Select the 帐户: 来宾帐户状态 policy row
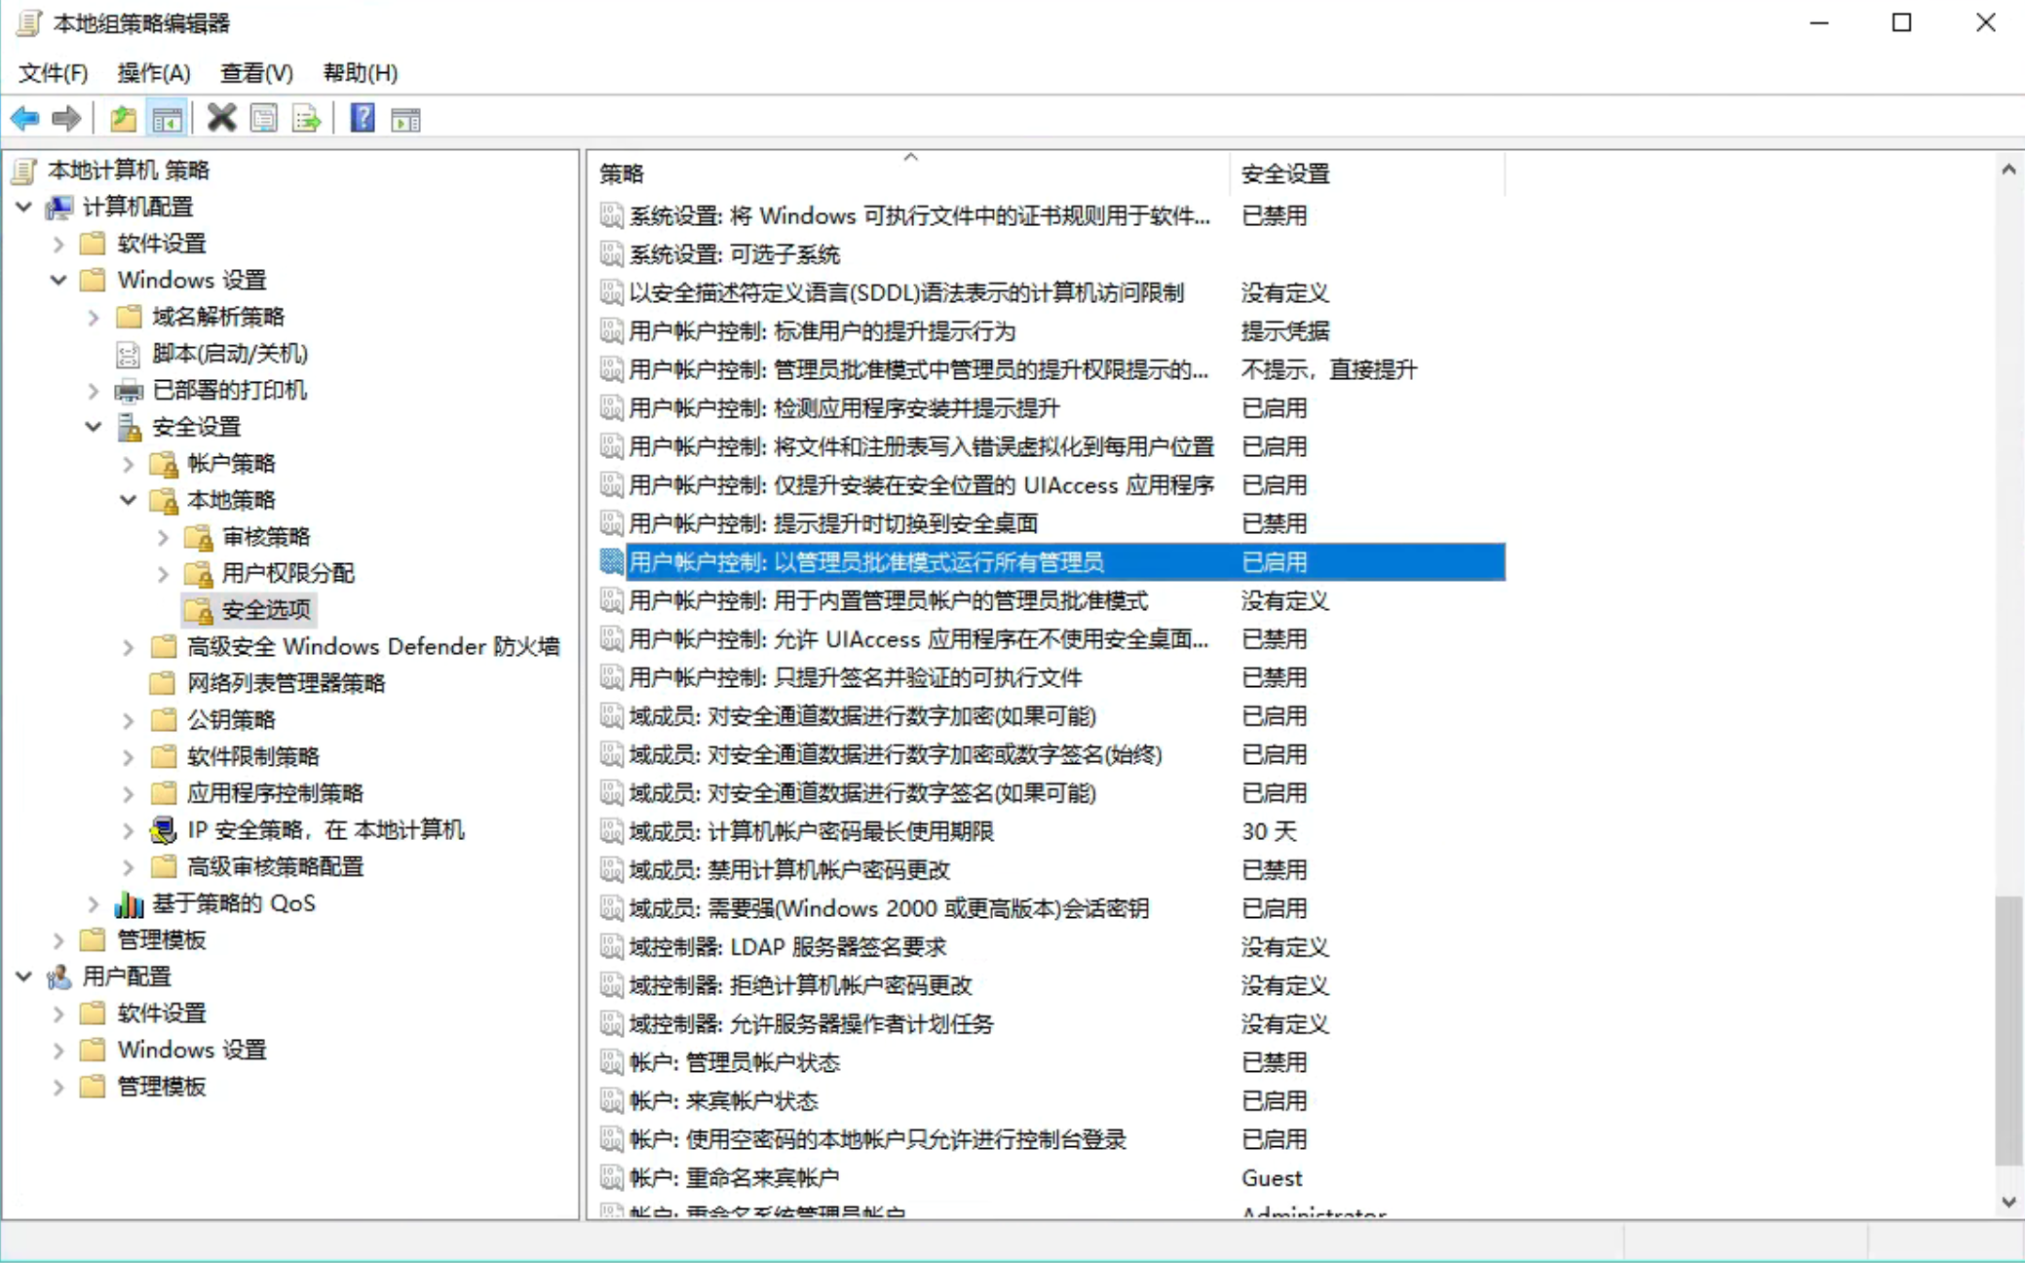Viewport: 2025px width, 1263px height. click(x=723, y=1101)
